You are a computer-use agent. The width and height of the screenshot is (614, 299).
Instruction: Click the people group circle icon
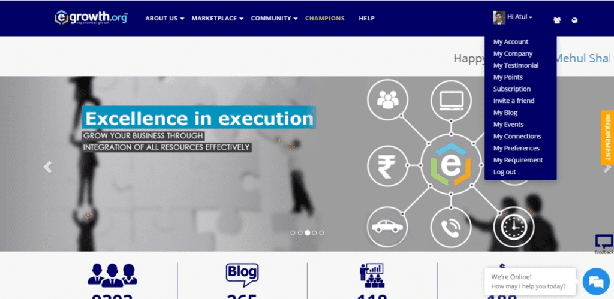point(387,100)
